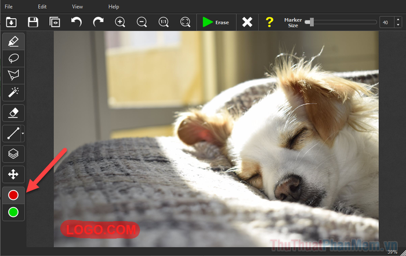Select the Line guide tool
The height and width of the screenshot is (256, 406).
point(12,133)
